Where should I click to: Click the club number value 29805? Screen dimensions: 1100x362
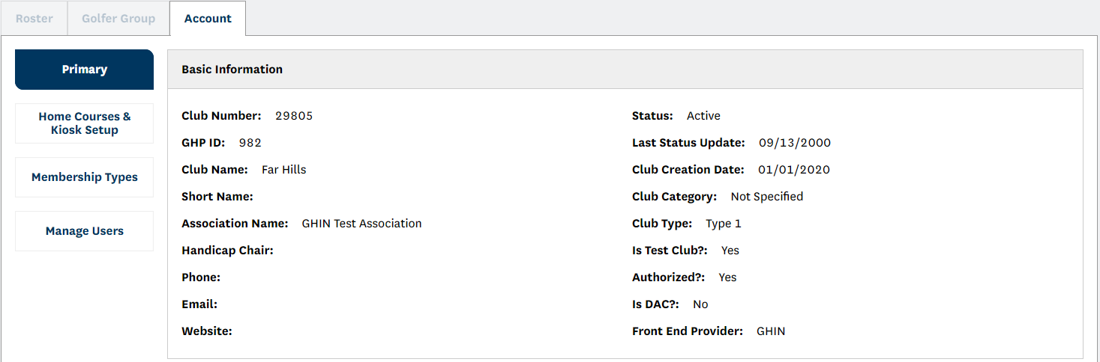(x=294, y=116)
